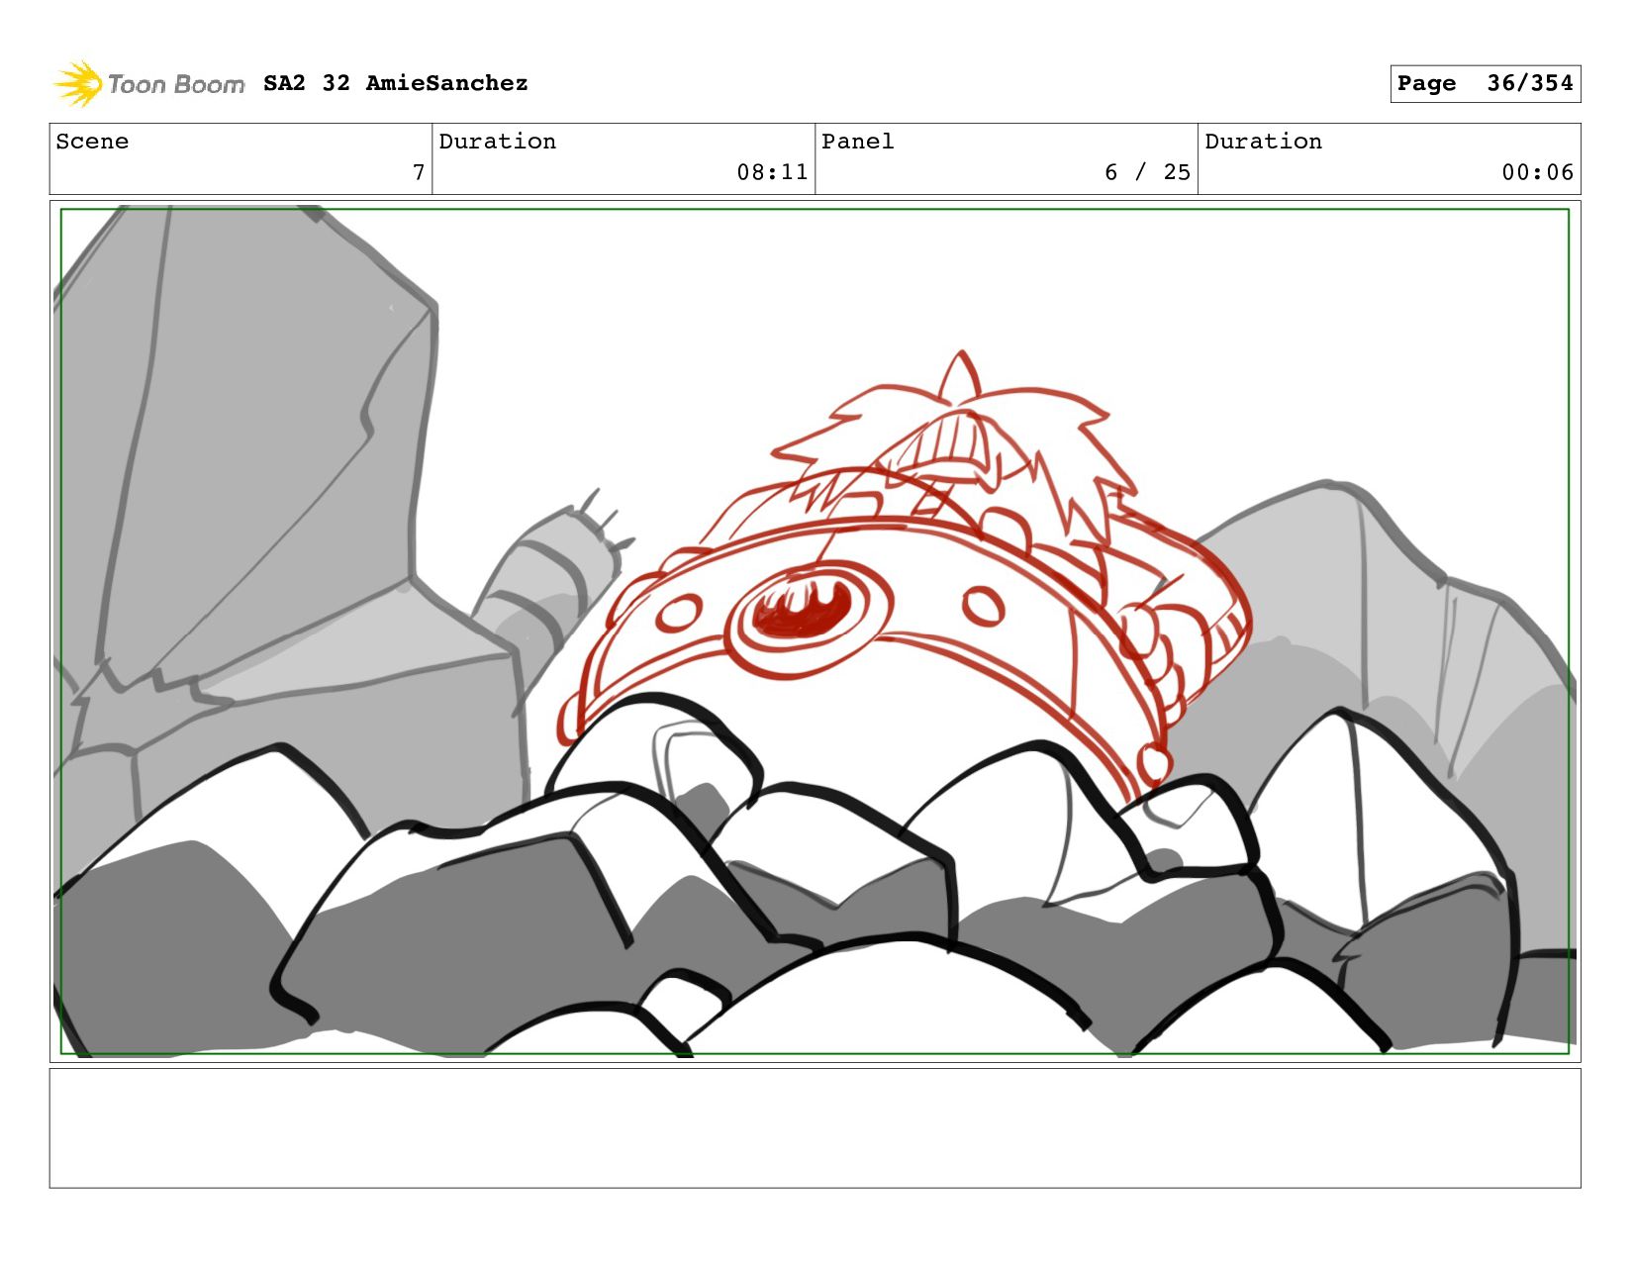Screen dimensions: 1633x1262
Task: Click the empty notes field below the panel
Action: 816,1127
